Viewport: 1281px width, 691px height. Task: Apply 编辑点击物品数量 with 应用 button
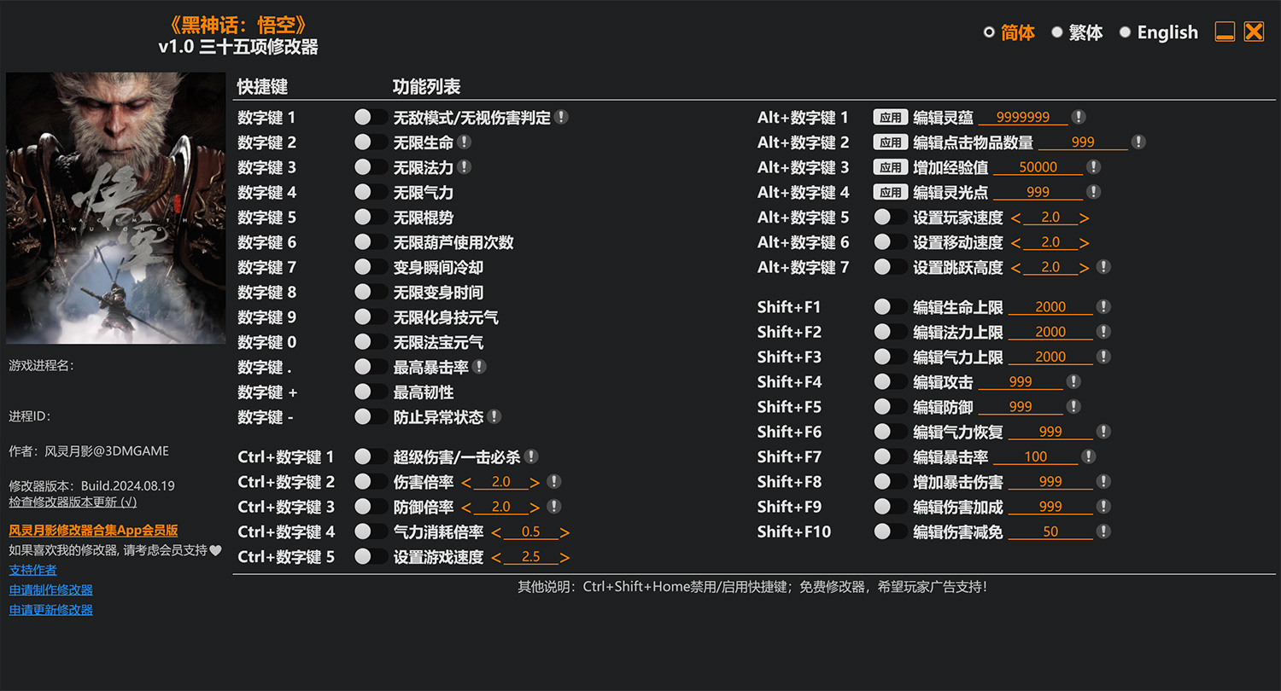coord(890,142)
